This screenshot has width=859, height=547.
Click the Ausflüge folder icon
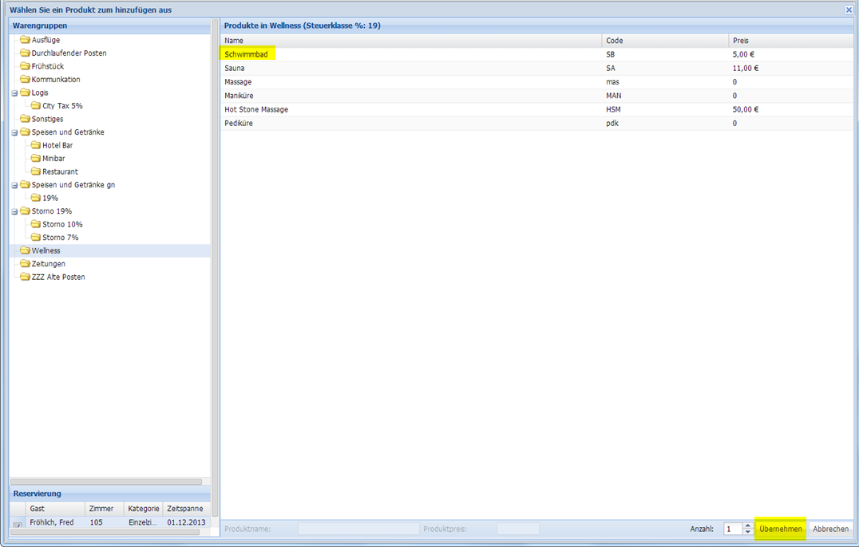pyautogui.click(x=25, y=40)
